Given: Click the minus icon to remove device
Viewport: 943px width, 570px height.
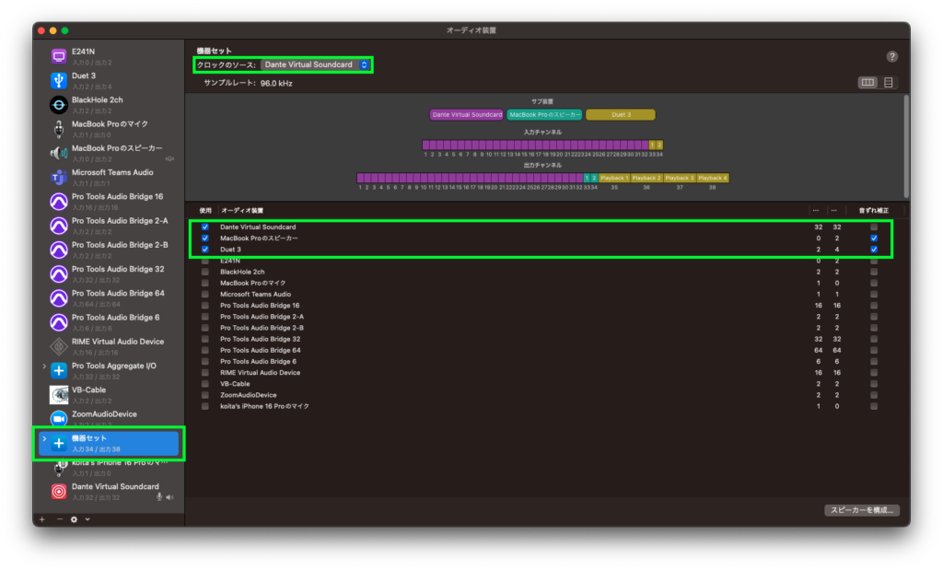Looking at the screenshot, I should [x=59, y=519].
